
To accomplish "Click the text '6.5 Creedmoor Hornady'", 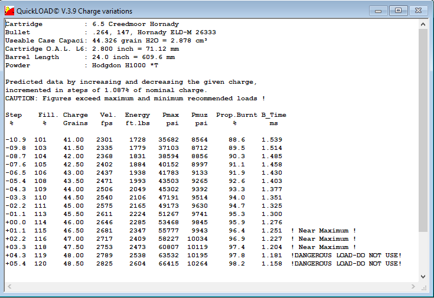I will 135,24.
